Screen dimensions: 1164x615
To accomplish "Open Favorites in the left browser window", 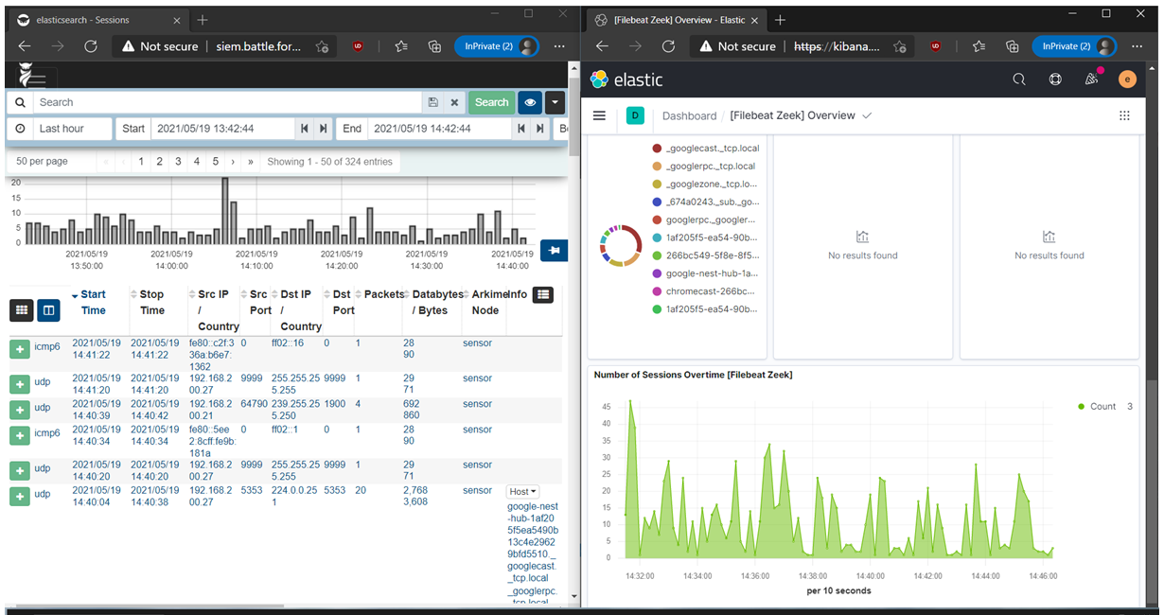I will [400, 46].
